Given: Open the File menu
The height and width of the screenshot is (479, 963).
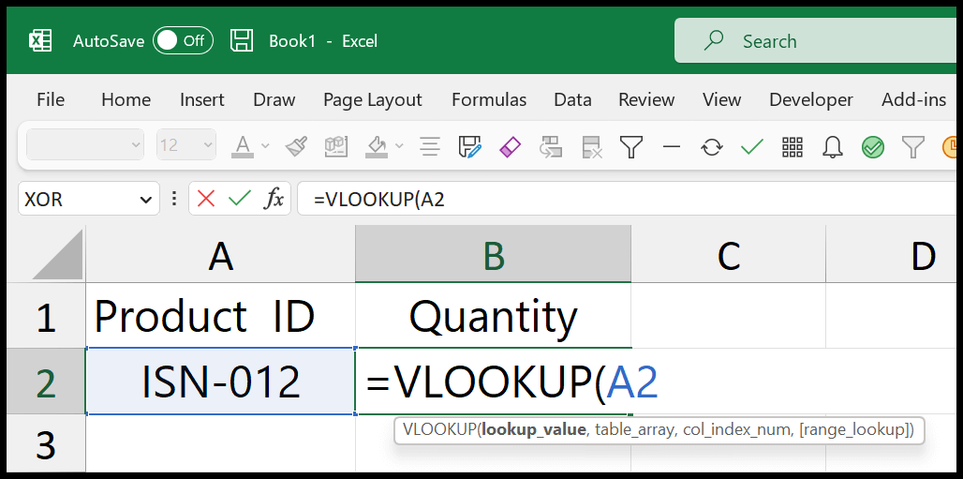Looking at the screenshot, I should click(x=51, y=99).
